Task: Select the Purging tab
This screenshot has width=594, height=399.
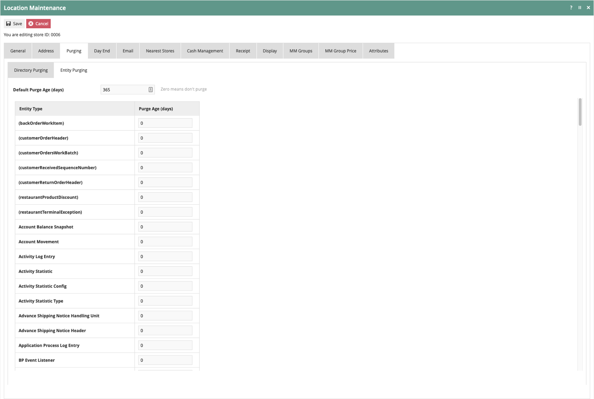Action: [74, 51]
